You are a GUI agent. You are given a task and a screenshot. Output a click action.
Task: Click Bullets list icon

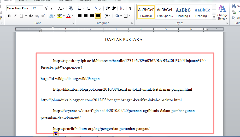(x=79, y=8)
